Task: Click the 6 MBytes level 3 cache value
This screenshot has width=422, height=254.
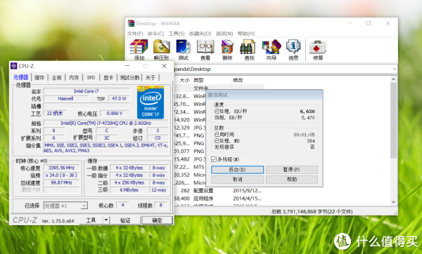Action: (x=129, y=190)
